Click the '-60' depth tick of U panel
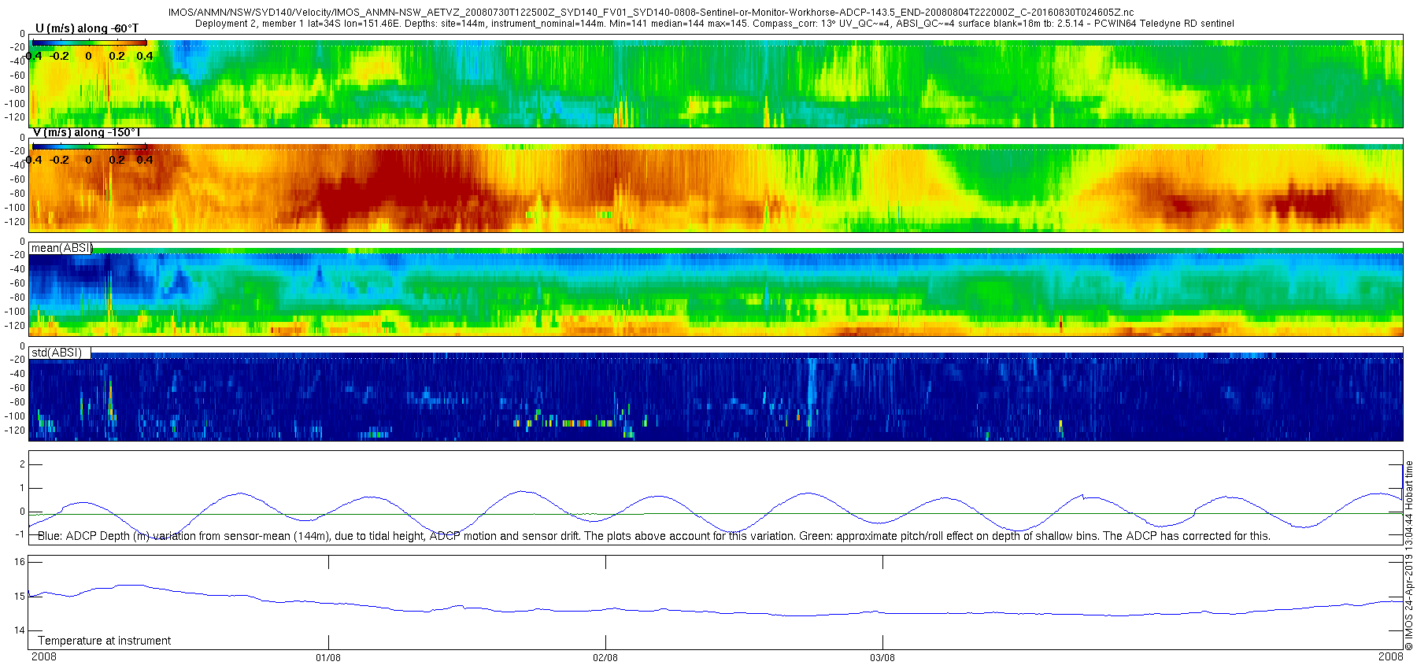Image resolution: width=1417 pixels, height=669 pixels. [17, 76]
